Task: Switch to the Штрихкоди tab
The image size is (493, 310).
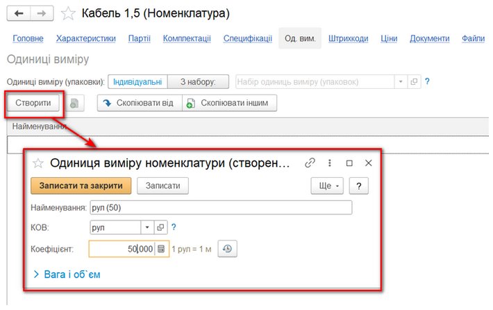Action: pyautogui.click(x=348, y=38)
